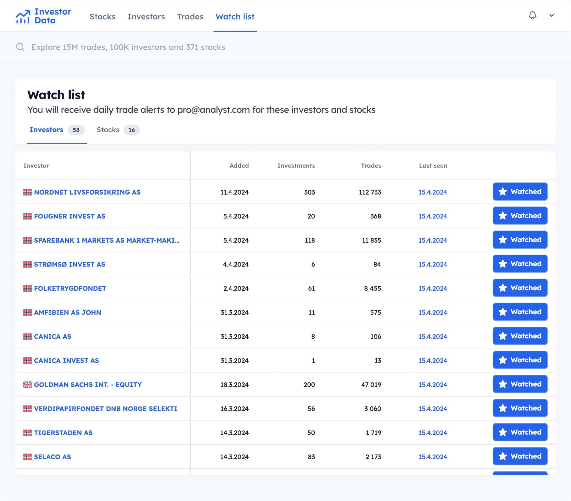Click Norway flag beside Fougner Invest

(x=27, y=216)
